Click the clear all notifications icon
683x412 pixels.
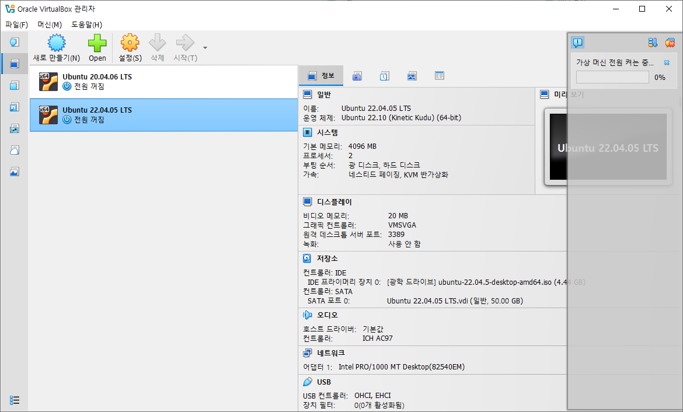(x=670, y=42)
